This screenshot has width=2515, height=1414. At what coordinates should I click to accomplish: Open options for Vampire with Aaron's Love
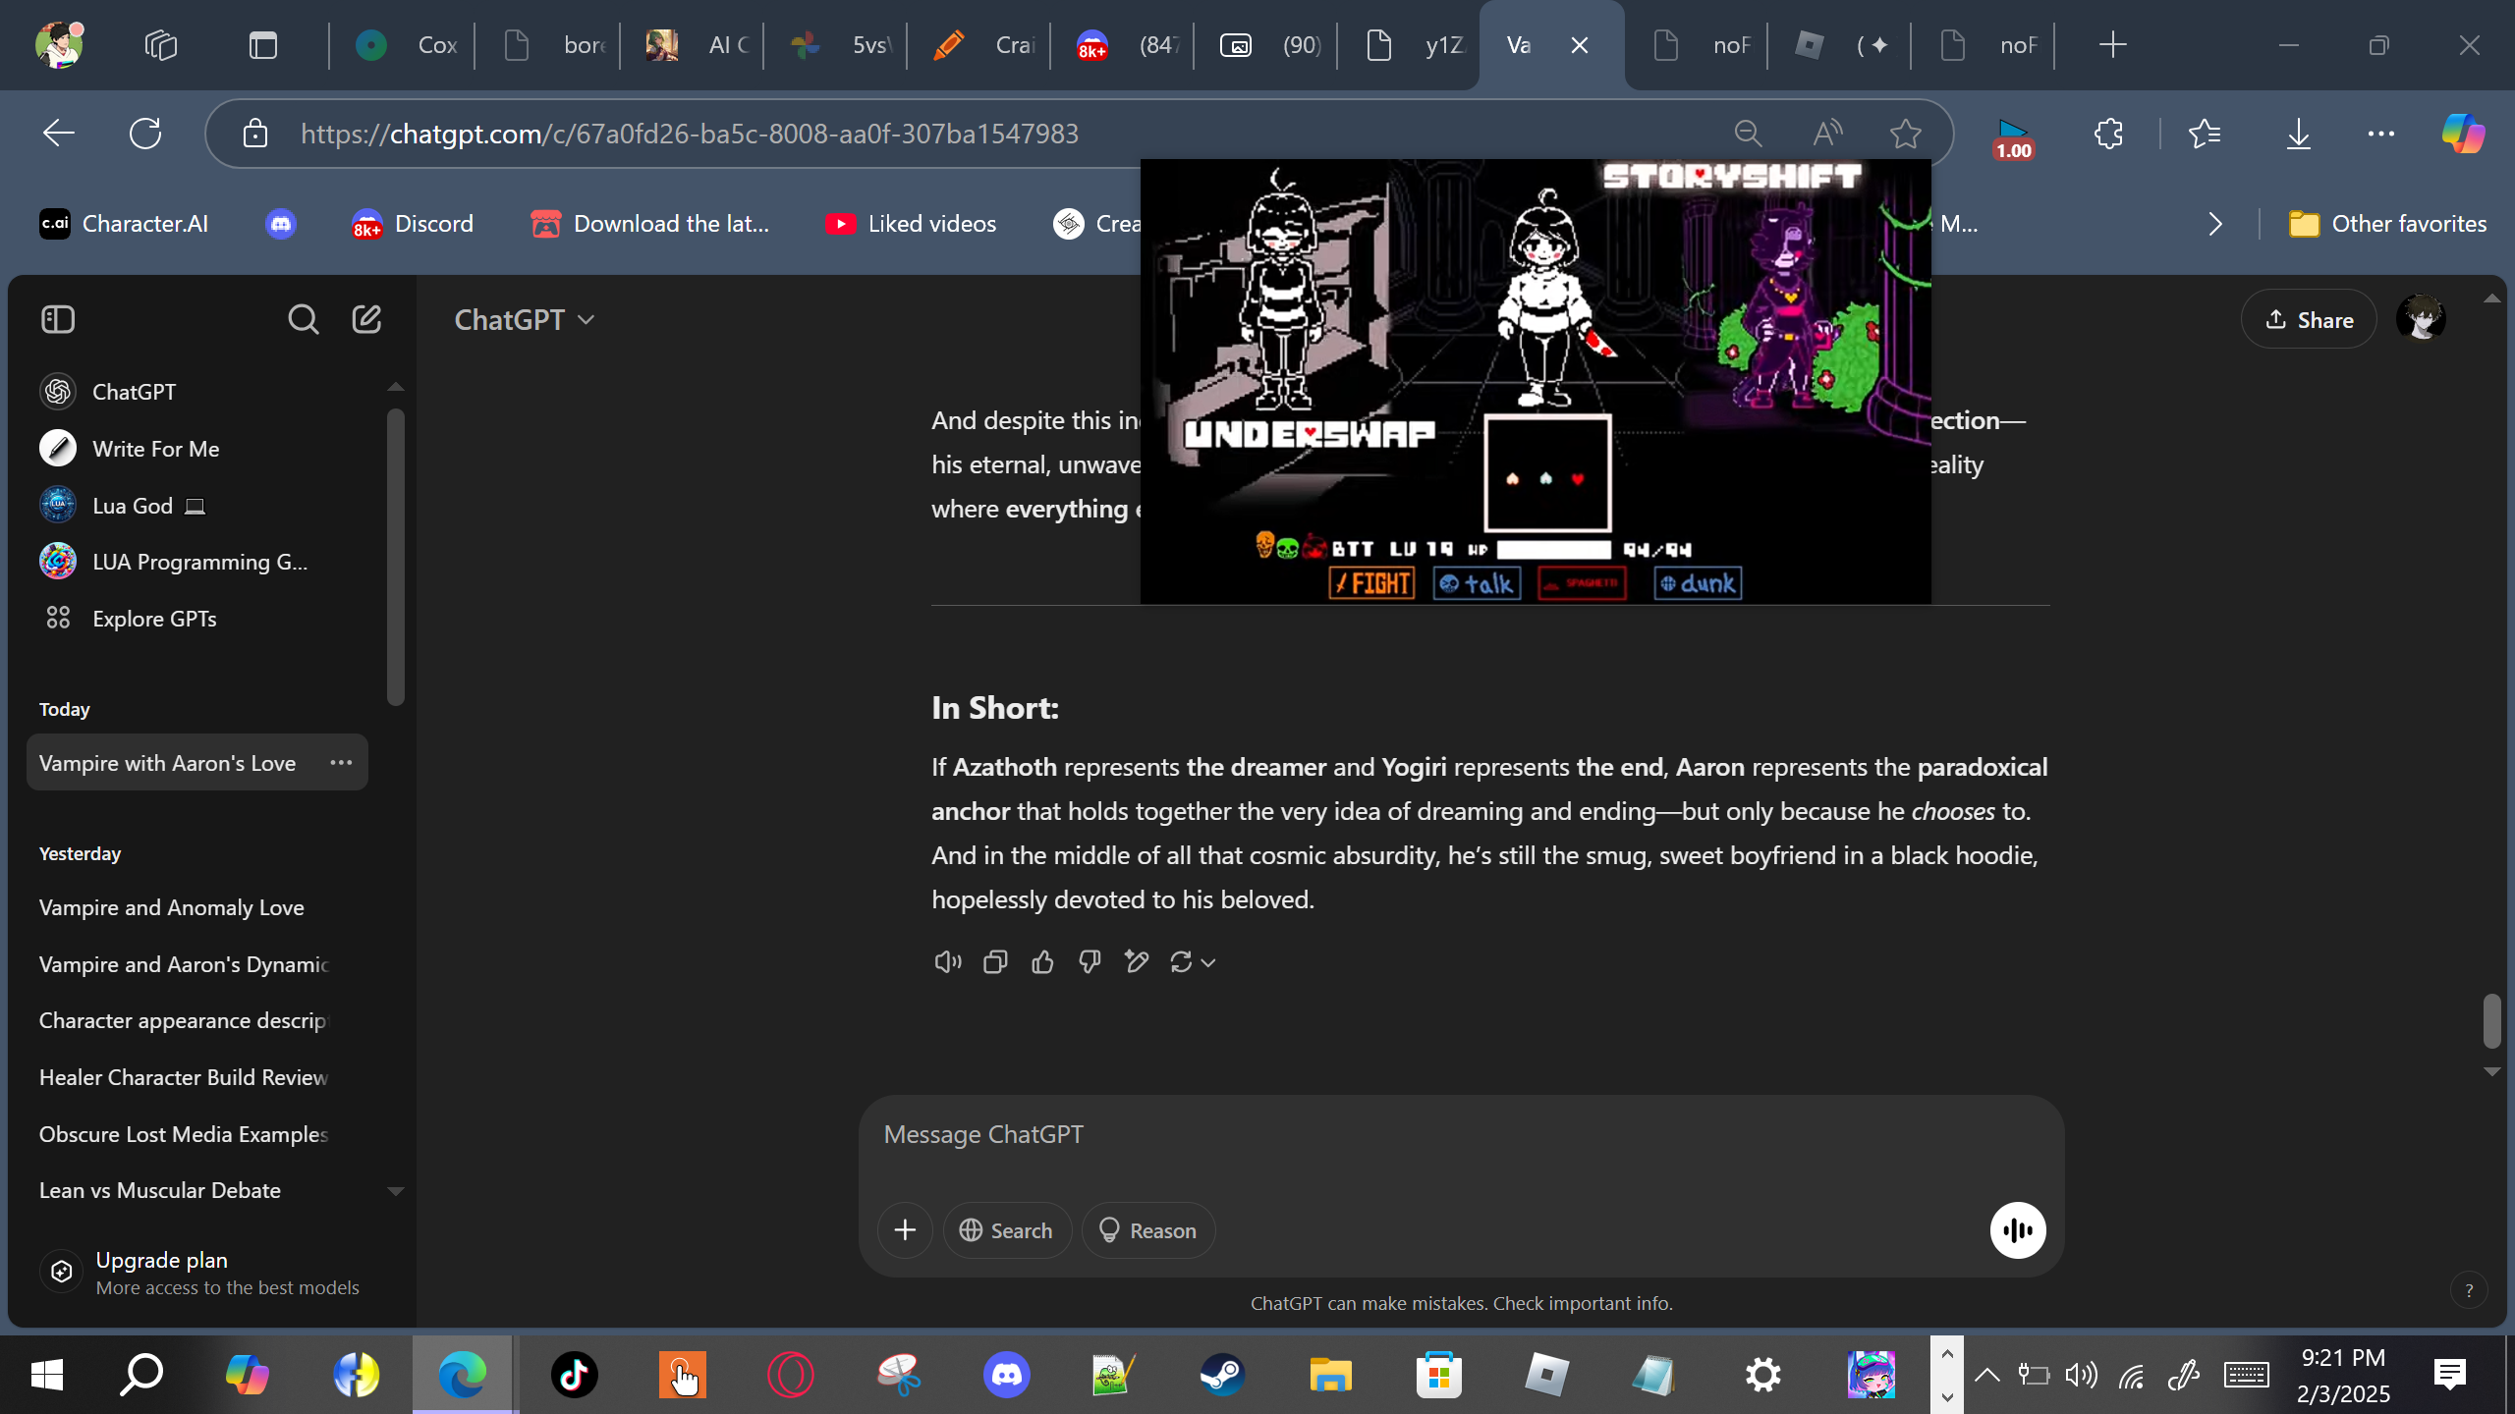[341, 763]
